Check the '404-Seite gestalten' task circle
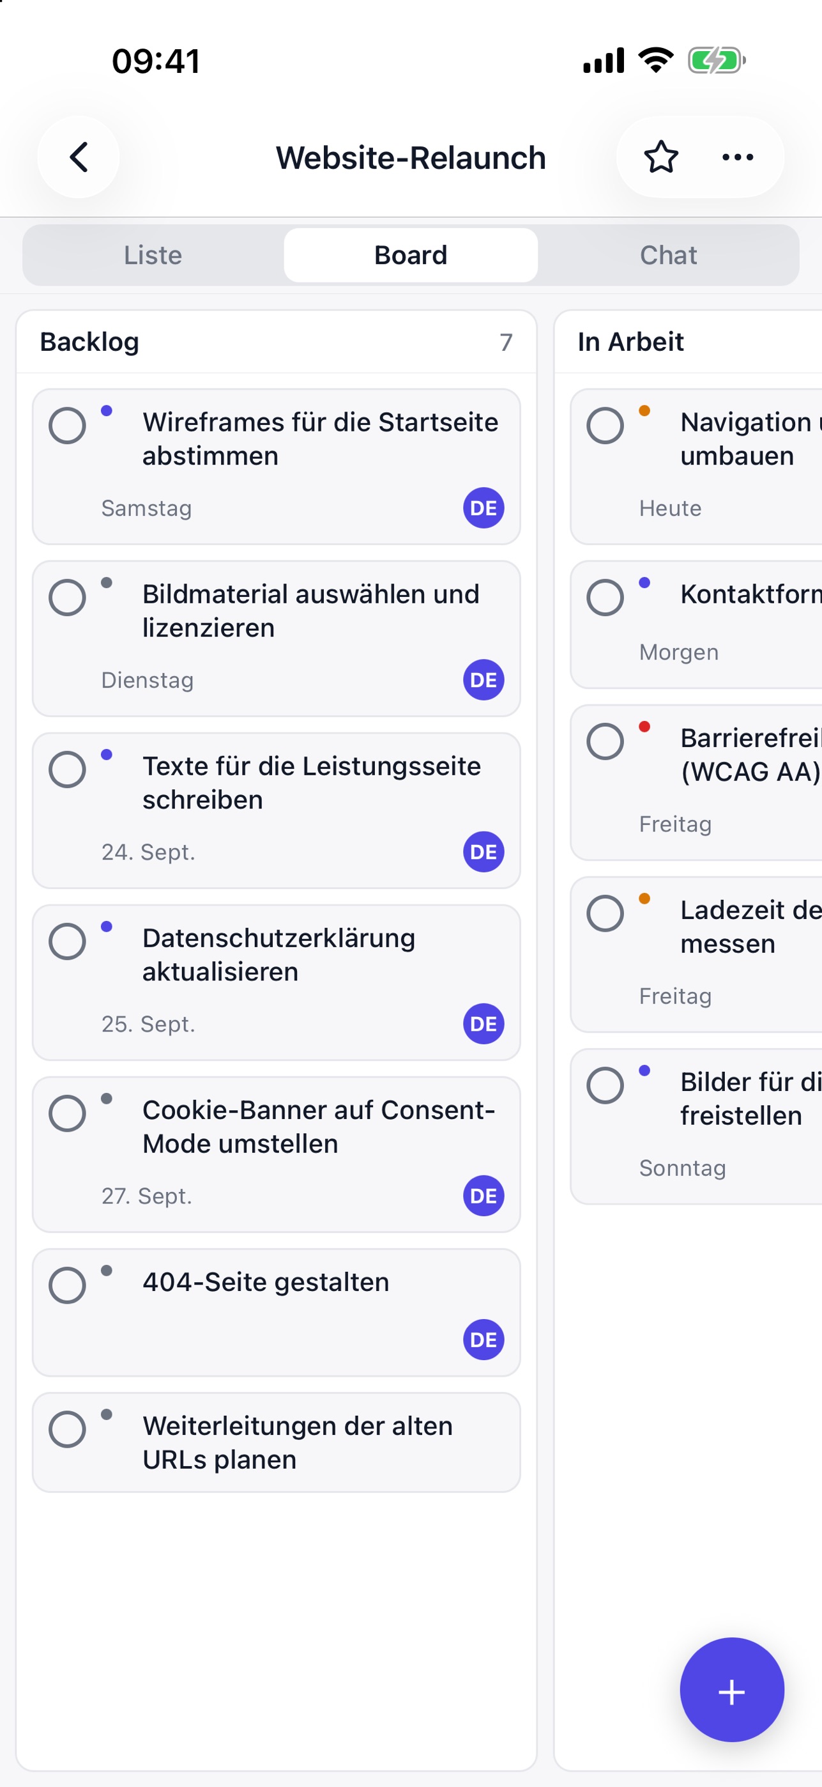Screen dimensions: 822x1787 (x=67, y=1285)
